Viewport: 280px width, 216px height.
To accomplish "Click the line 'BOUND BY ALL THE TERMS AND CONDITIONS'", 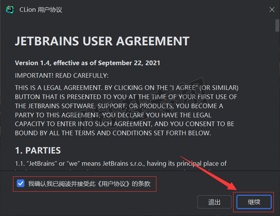I will point(113,133).
